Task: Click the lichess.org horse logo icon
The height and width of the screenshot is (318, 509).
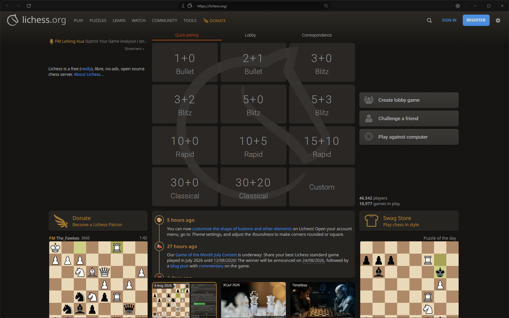Action: tap(13, 20)
